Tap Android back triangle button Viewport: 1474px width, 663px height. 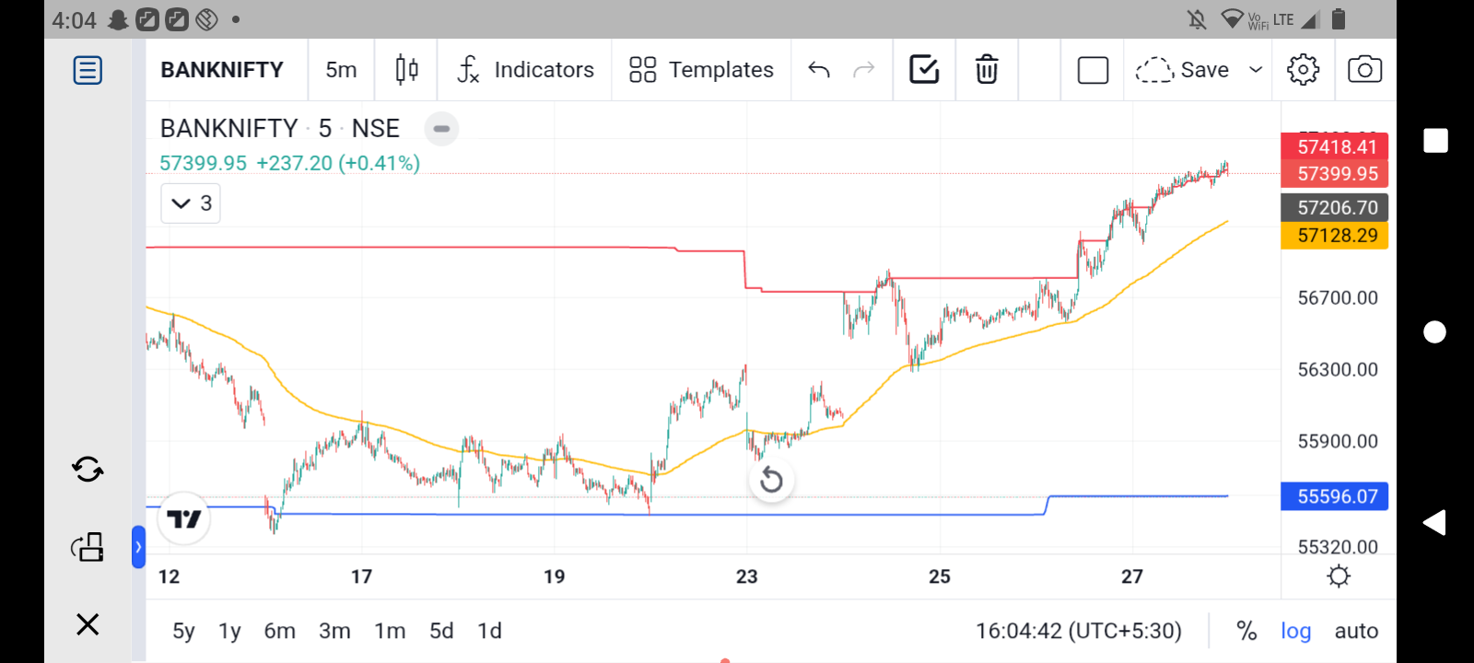click(1434, 523)
